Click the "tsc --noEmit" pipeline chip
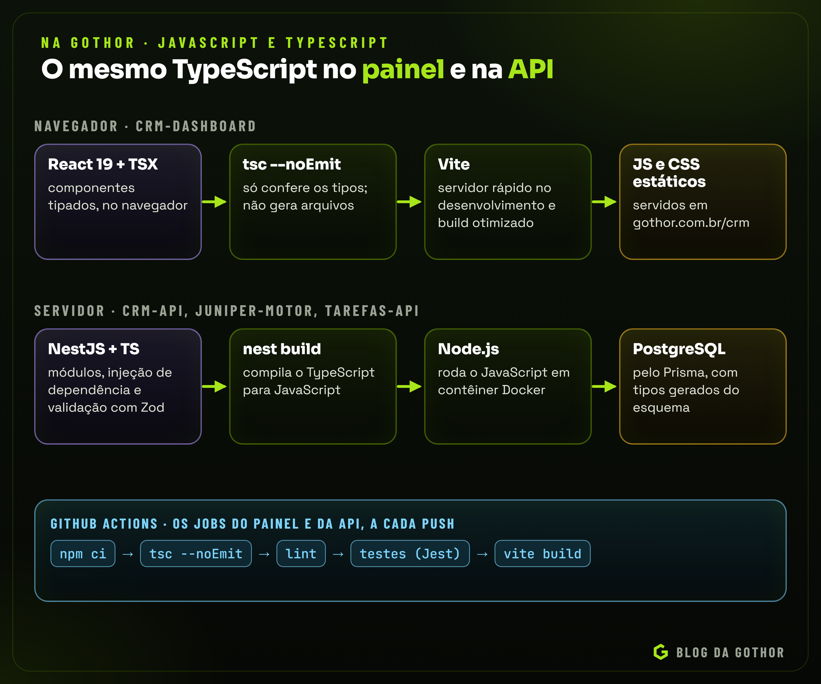This screenshot has height=684, width=821. click(x=196, y=553)
